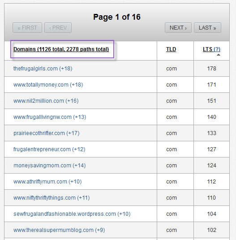Open sewfrugalandfashionable.wordpress.com (+10) link

click(72, 214)
